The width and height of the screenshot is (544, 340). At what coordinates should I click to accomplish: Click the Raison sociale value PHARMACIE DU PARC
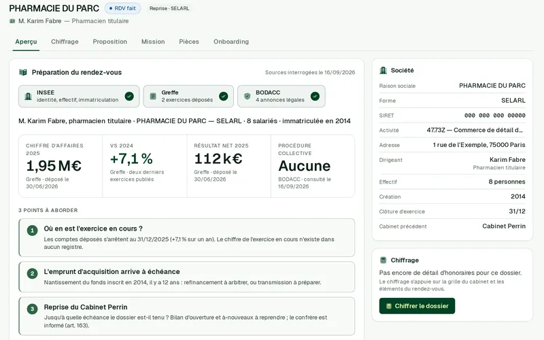pos(492,86)
